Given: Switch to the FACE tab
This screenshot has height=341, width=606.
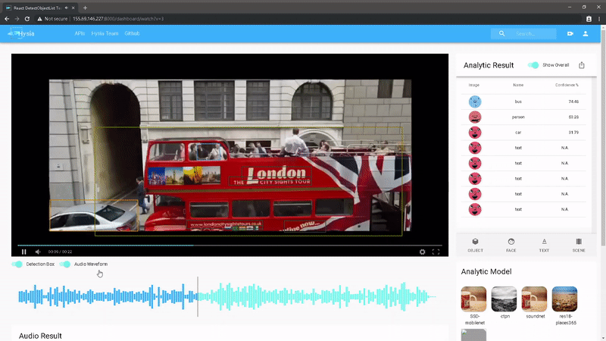Looking at the screenshot, I should pos(511,245).
